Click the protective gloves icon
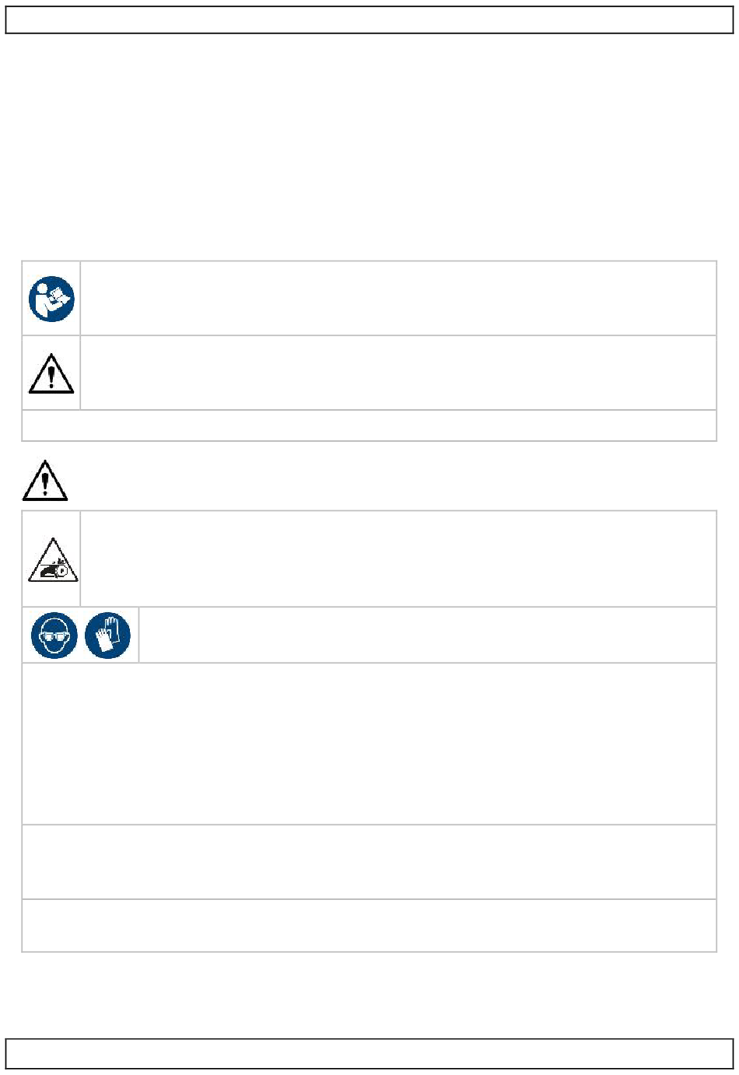Viewport: 739px width, 1075px height. [107, 635]
